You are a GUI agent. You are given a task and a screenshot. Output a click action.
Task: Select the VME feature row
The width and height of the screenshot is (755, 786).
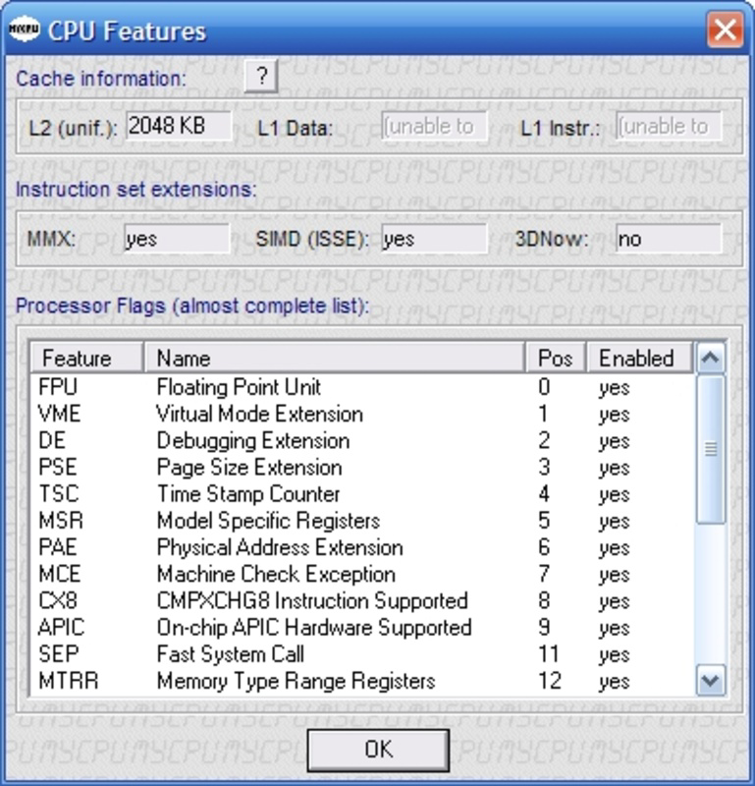point(362,414)
